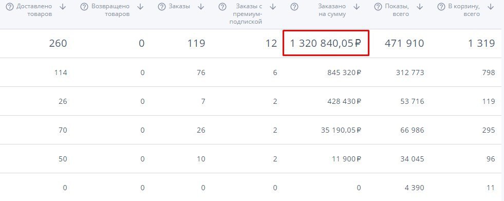
Task: Select total sum 1 320 840,05 ₽
Action: 326,43
